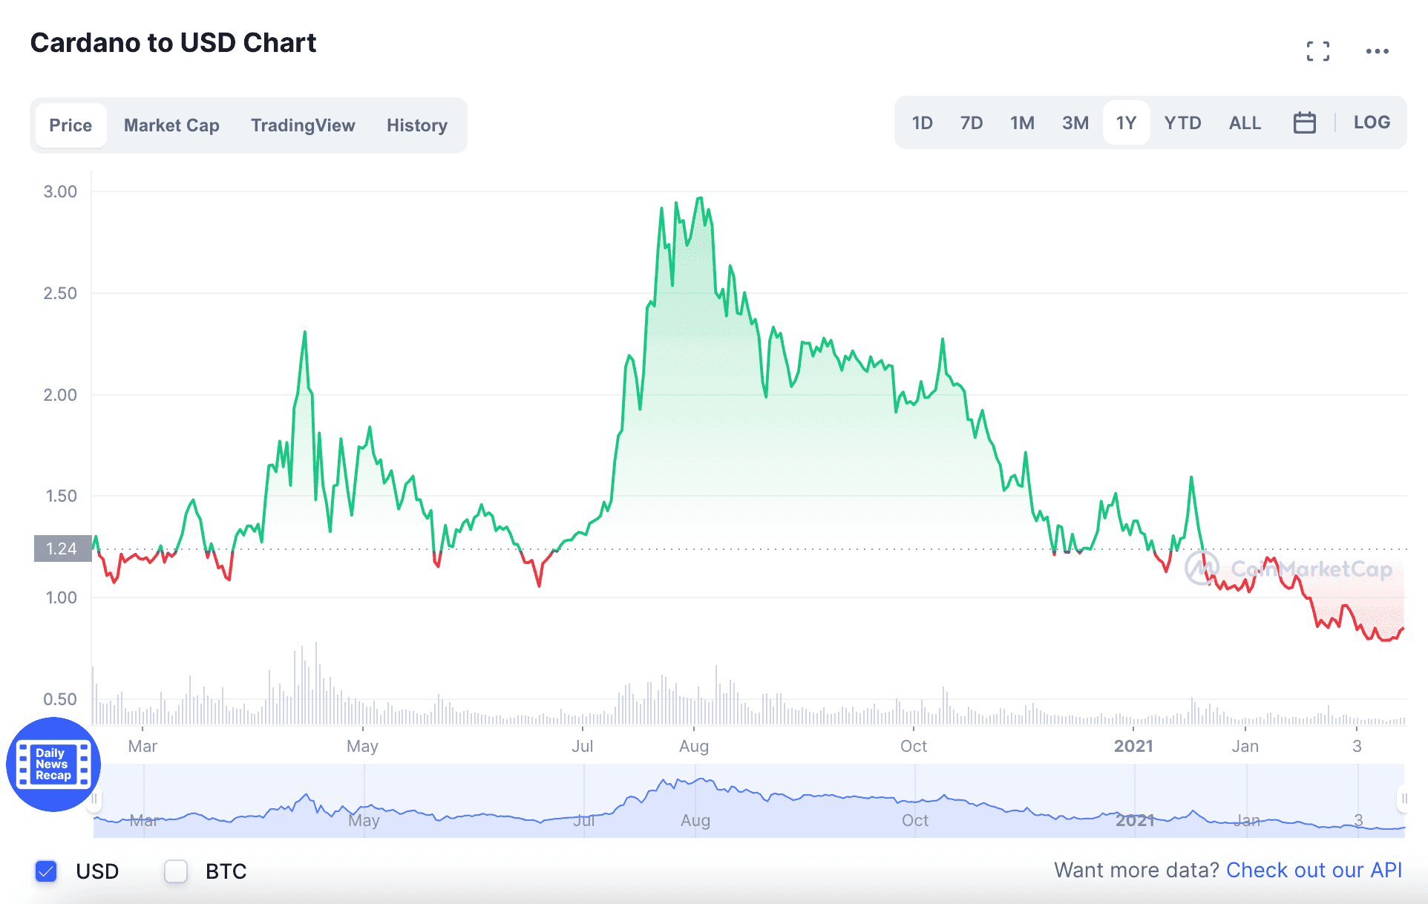Viewport: 1428px width, 904px height.
Task: Choose the 3M time range
Action: (x=1075, y=122)
